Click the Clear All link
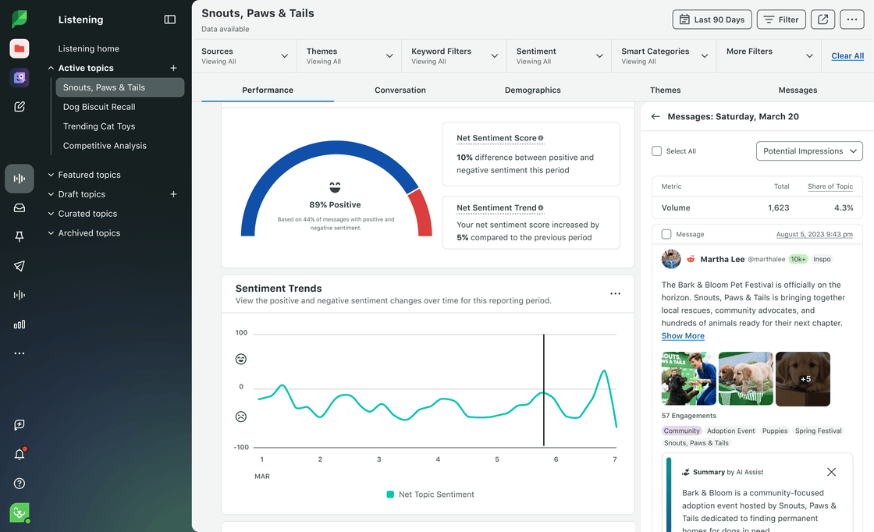 (x=847, y=55)
